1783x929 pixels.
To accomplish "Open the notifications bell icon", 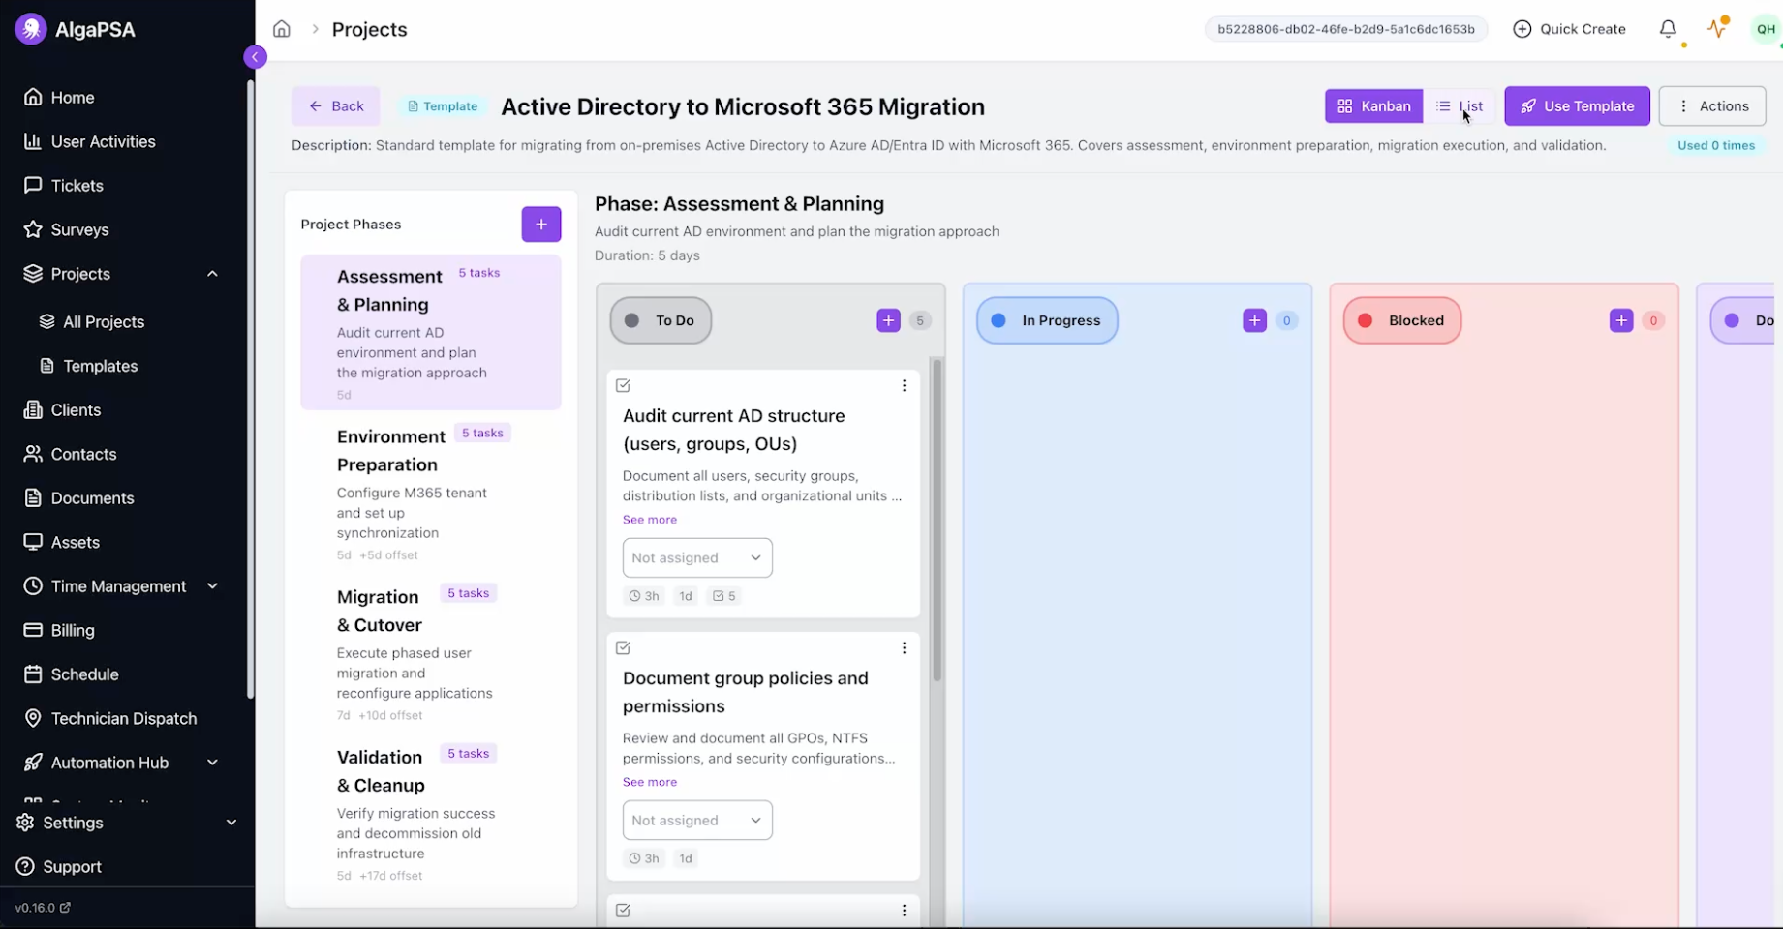I will pos(1667,29).
